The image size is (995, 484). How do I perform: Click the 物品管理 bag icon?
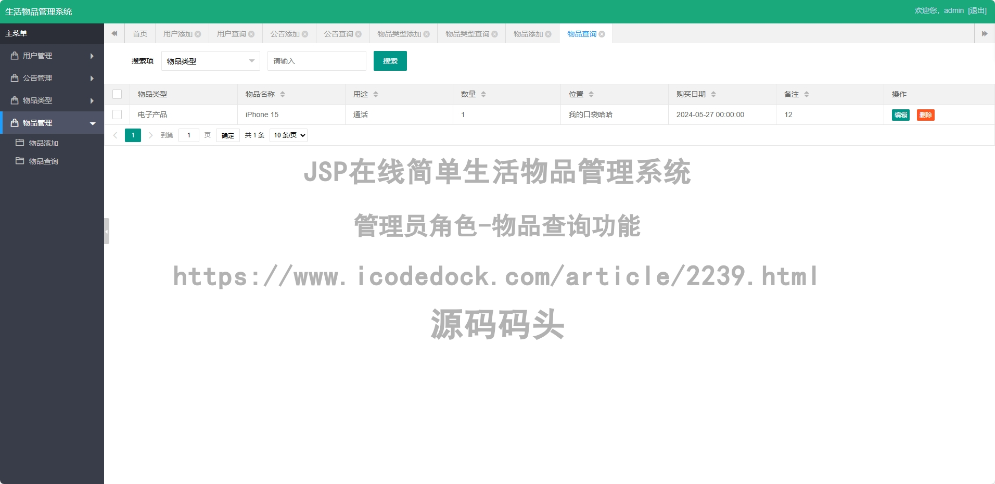[x=15, y=123]
